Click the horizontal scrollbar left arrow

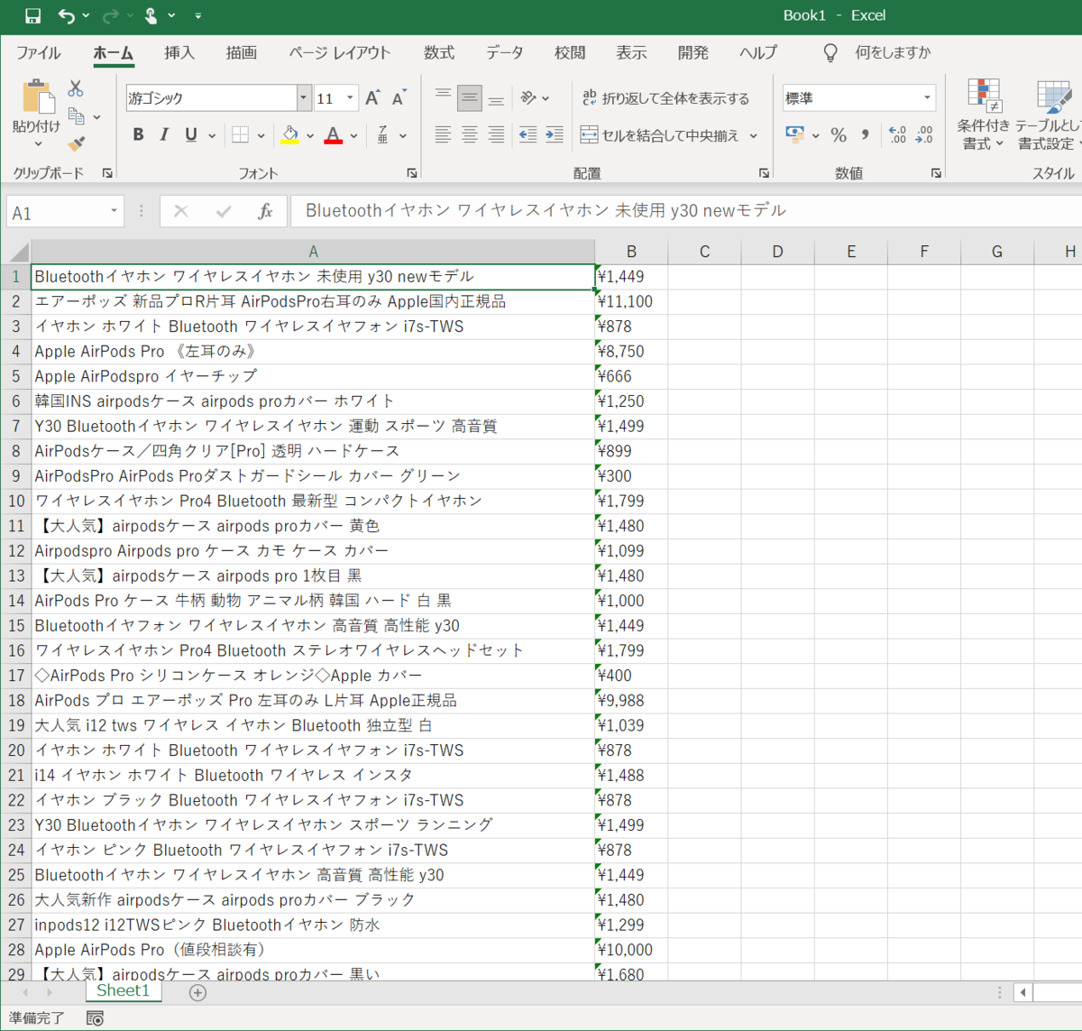pyautogui.click(x=1022, y=992)
